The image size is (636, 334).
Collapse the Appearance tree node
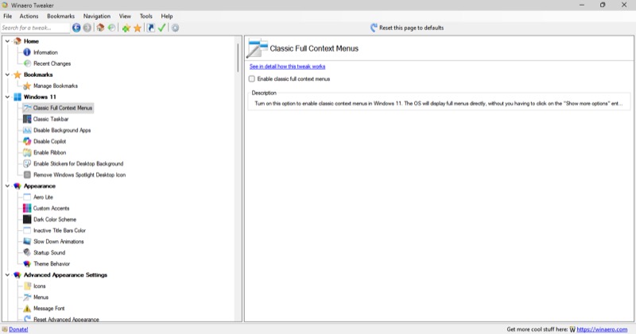tap(7, 186)
